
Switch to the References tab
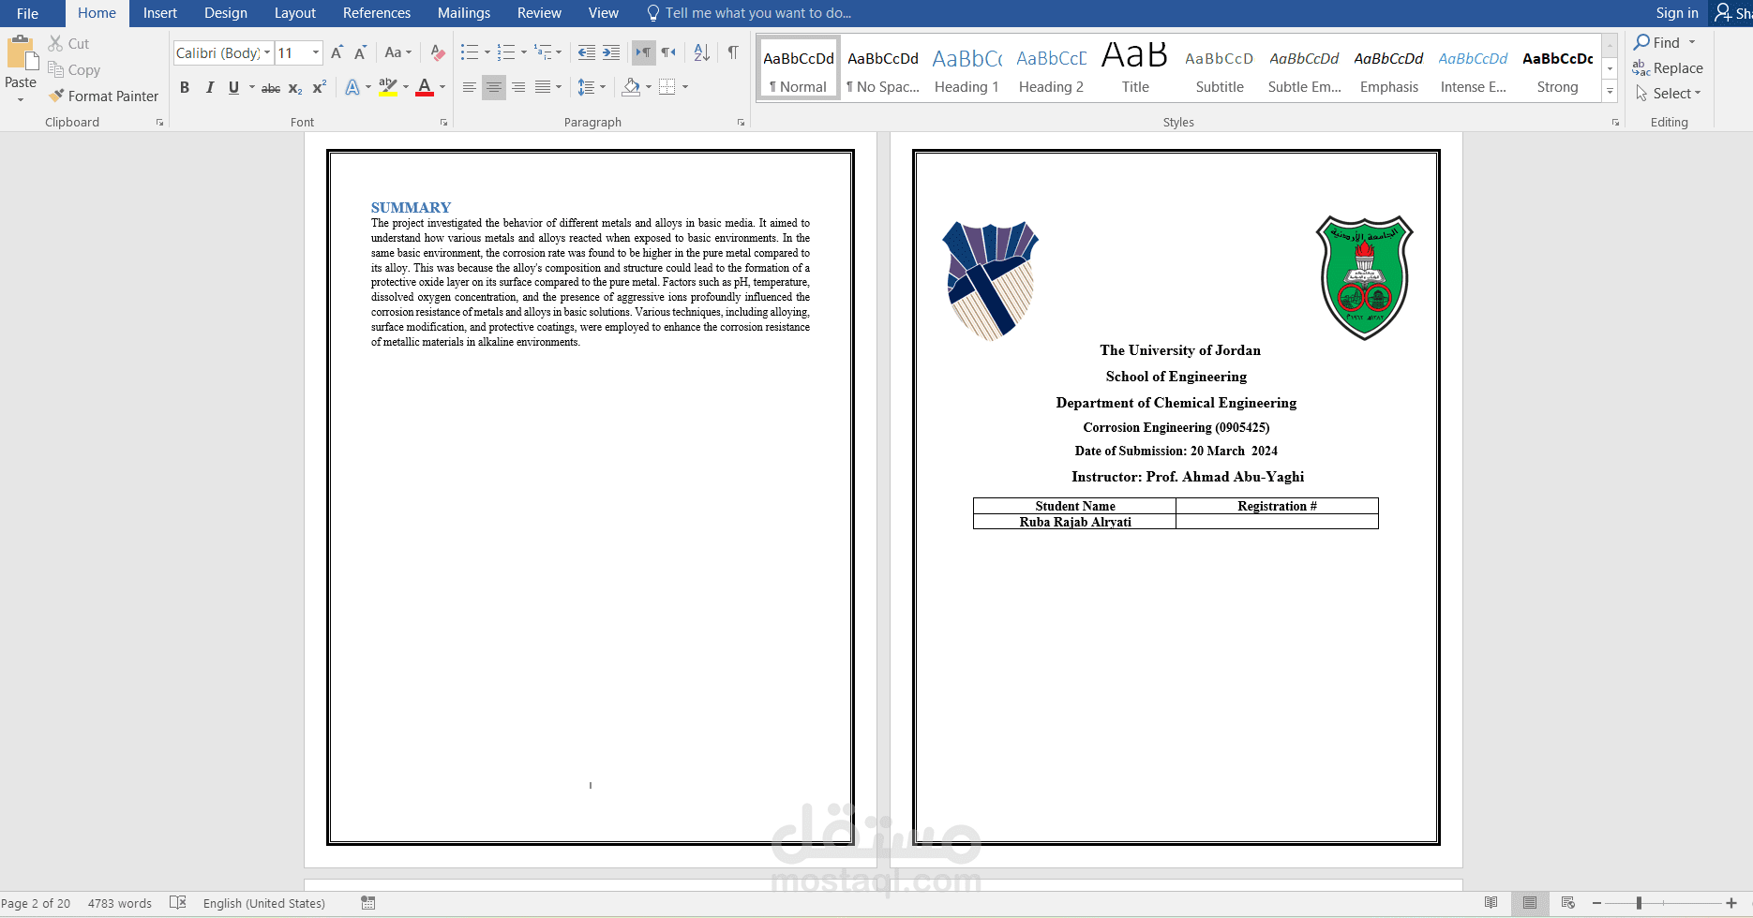point(377,13)
